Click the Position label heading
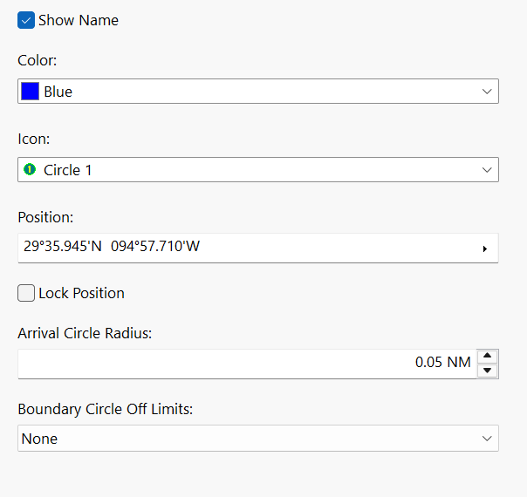 click(x=45, y=216)
